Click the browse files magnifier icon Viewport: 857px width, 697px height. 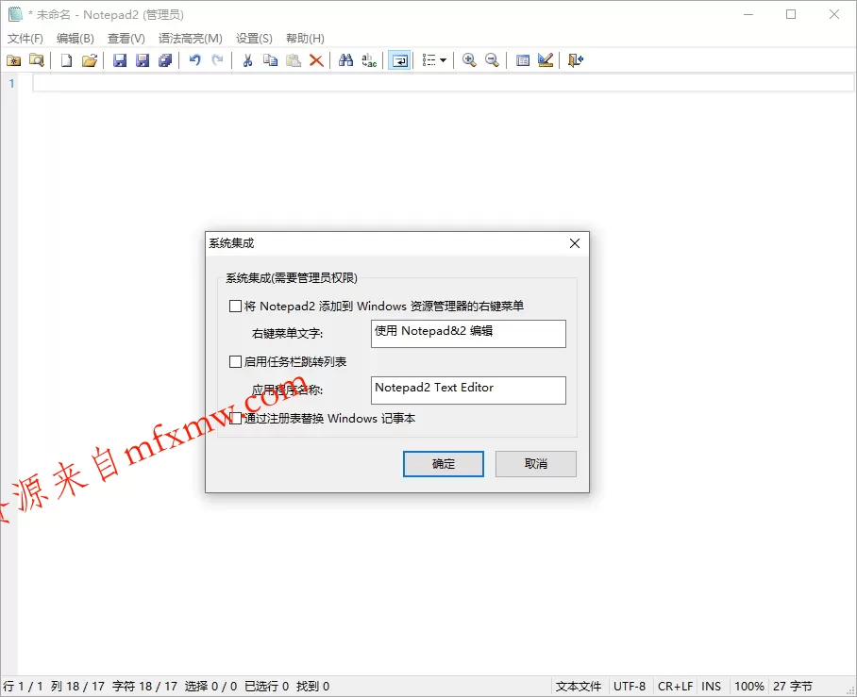37,60
